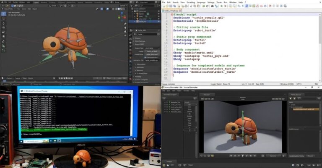
Task: Click the folder icon in SFM bottom toolbar
Action: tap(168, 165)
